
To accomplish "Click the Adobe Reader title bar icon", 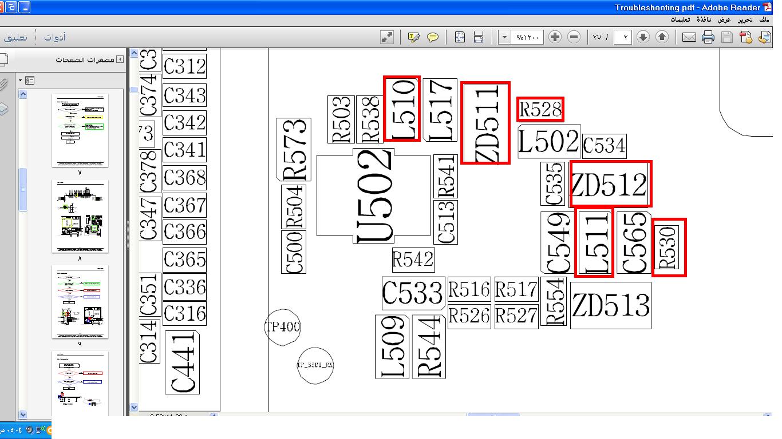I will 768,7.
